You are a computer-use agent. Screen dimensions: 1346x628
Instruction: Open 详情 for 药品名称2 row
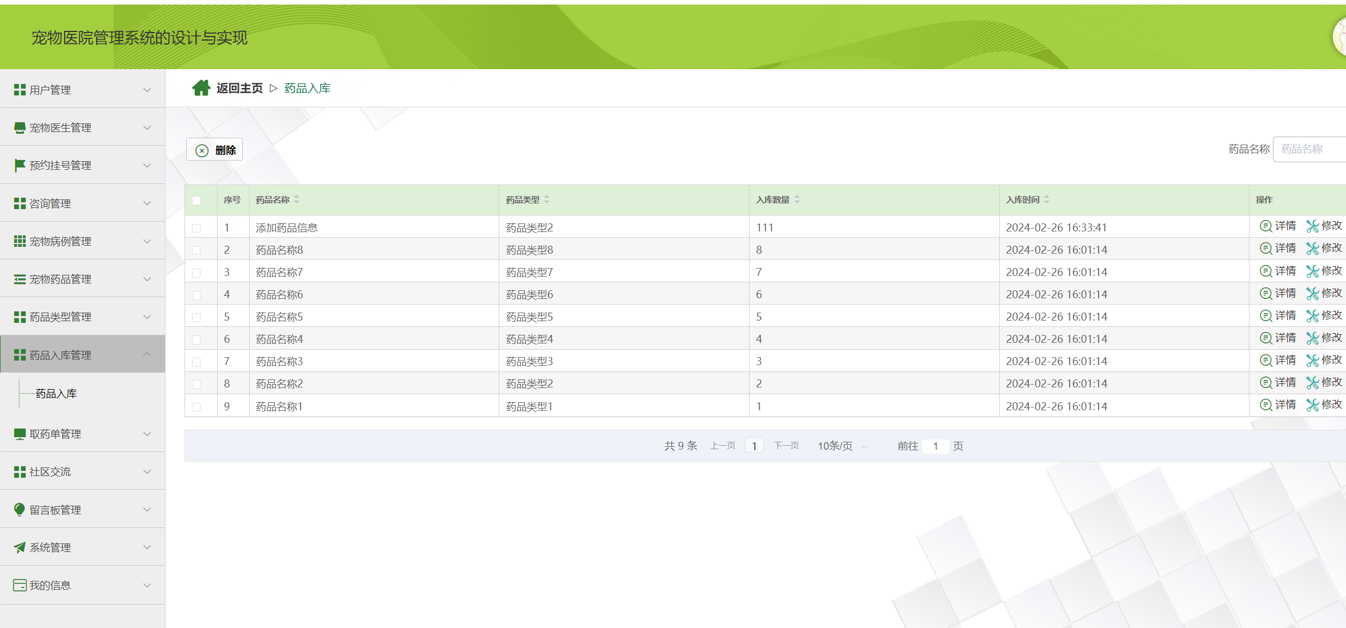point(1278,382)
